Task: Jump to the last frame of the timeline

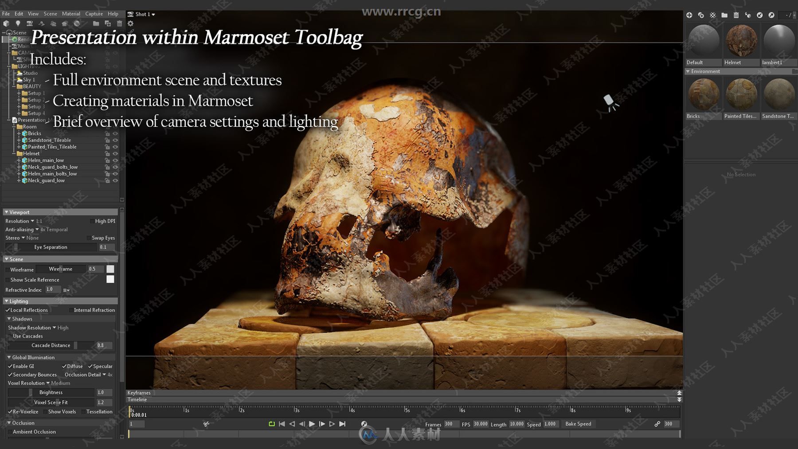Action: [x=342, y=424]
